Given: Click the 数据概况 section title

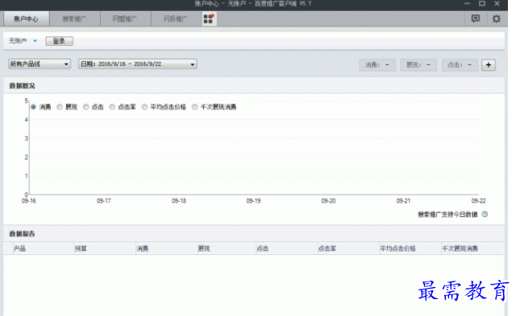Looking at the screenshot, I should point(22,86).
